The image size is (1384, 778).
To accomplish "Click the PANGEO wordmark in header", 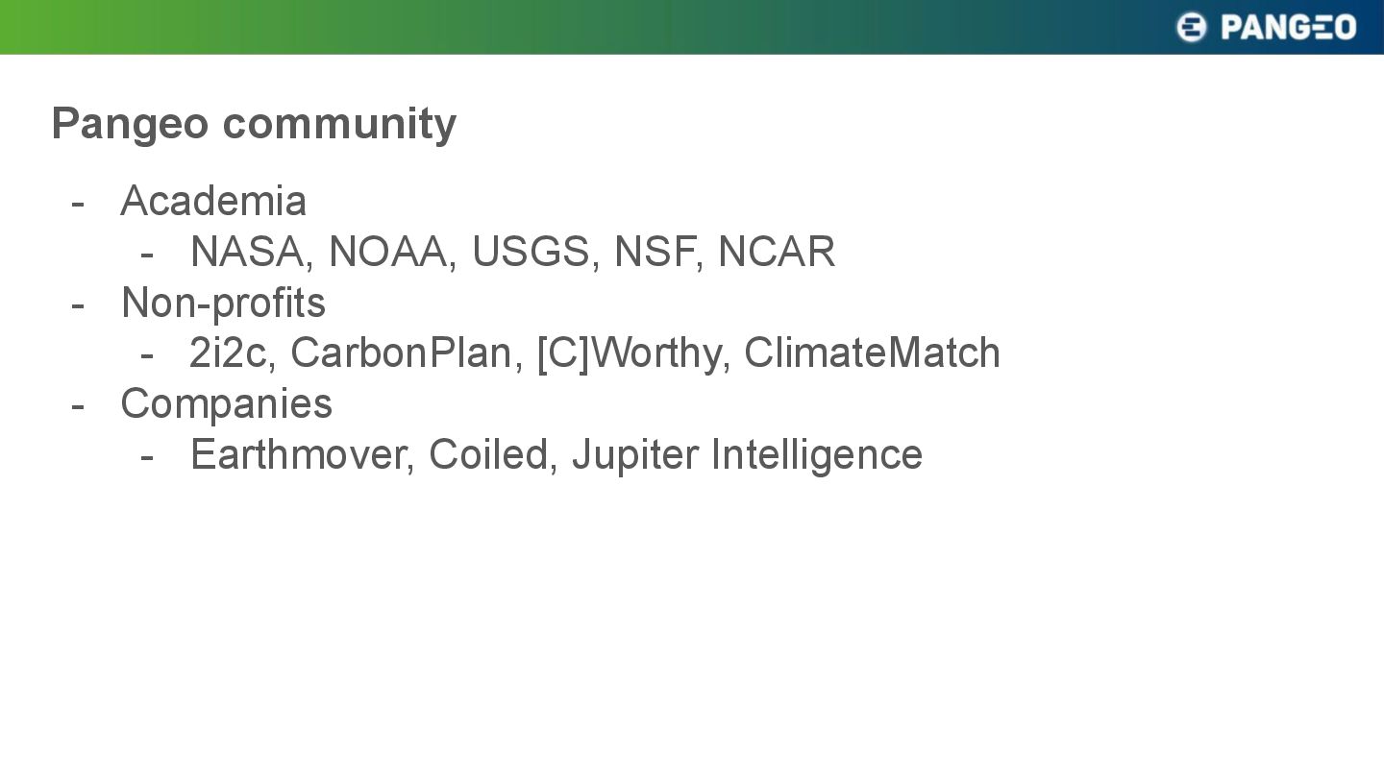I will 1289,27.
